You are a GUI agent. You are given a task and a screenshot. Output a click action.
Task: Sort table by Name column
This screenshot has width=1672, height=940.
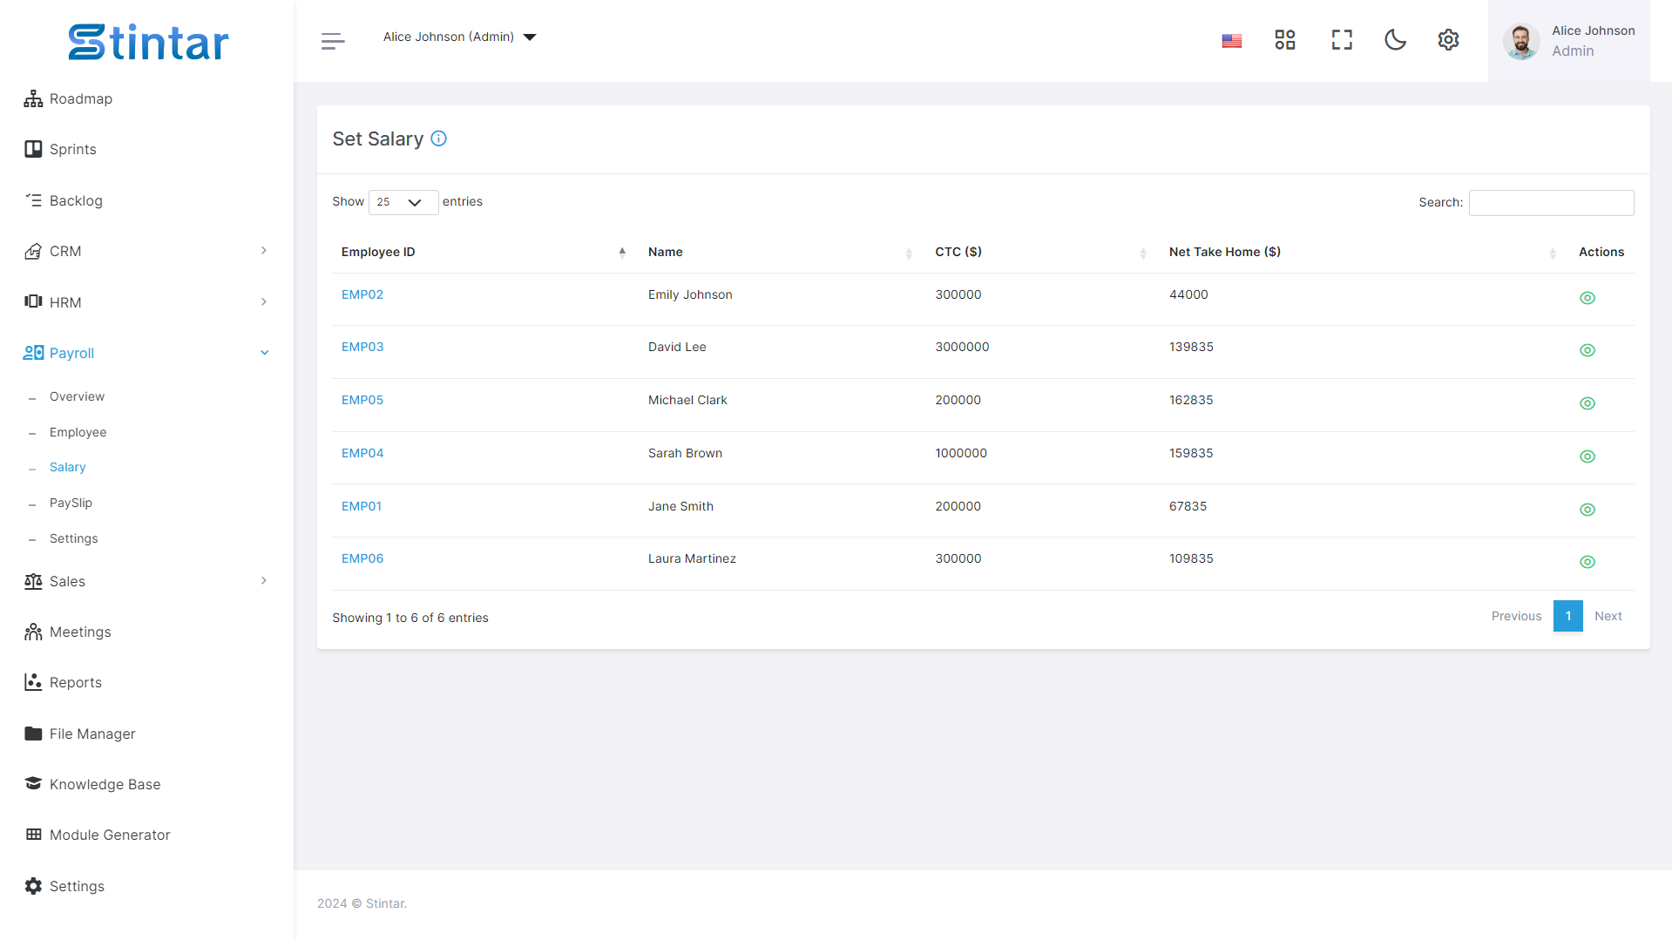point(782,252)
